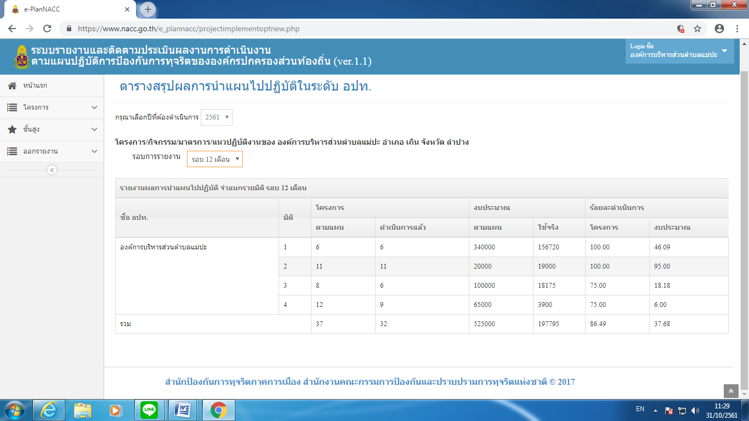This screenshot has height=421, width=749.
Task: Open Internet Explorer from taskbar
Action: [x=50, y=409]
